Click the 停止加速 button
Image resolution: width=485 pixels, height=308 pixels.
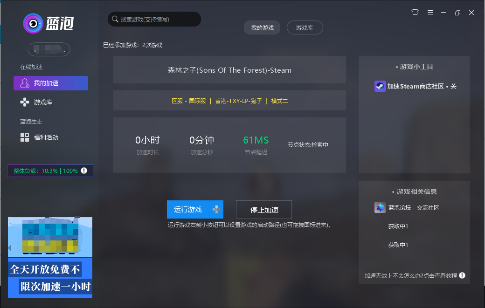[x=264, y=210]
